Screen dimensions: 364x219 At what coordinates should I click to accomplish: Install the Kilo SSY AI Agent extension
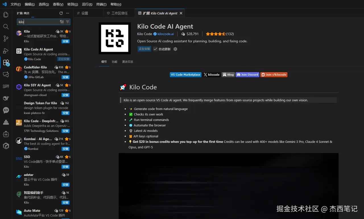tap(66, 95)
